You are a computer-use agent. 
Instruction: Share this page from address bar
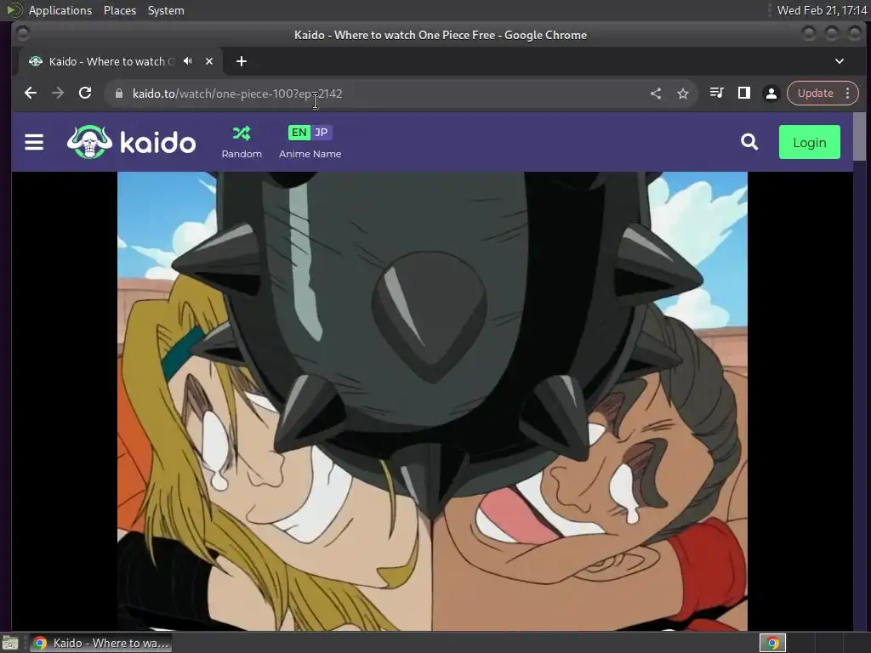[656, 94]
